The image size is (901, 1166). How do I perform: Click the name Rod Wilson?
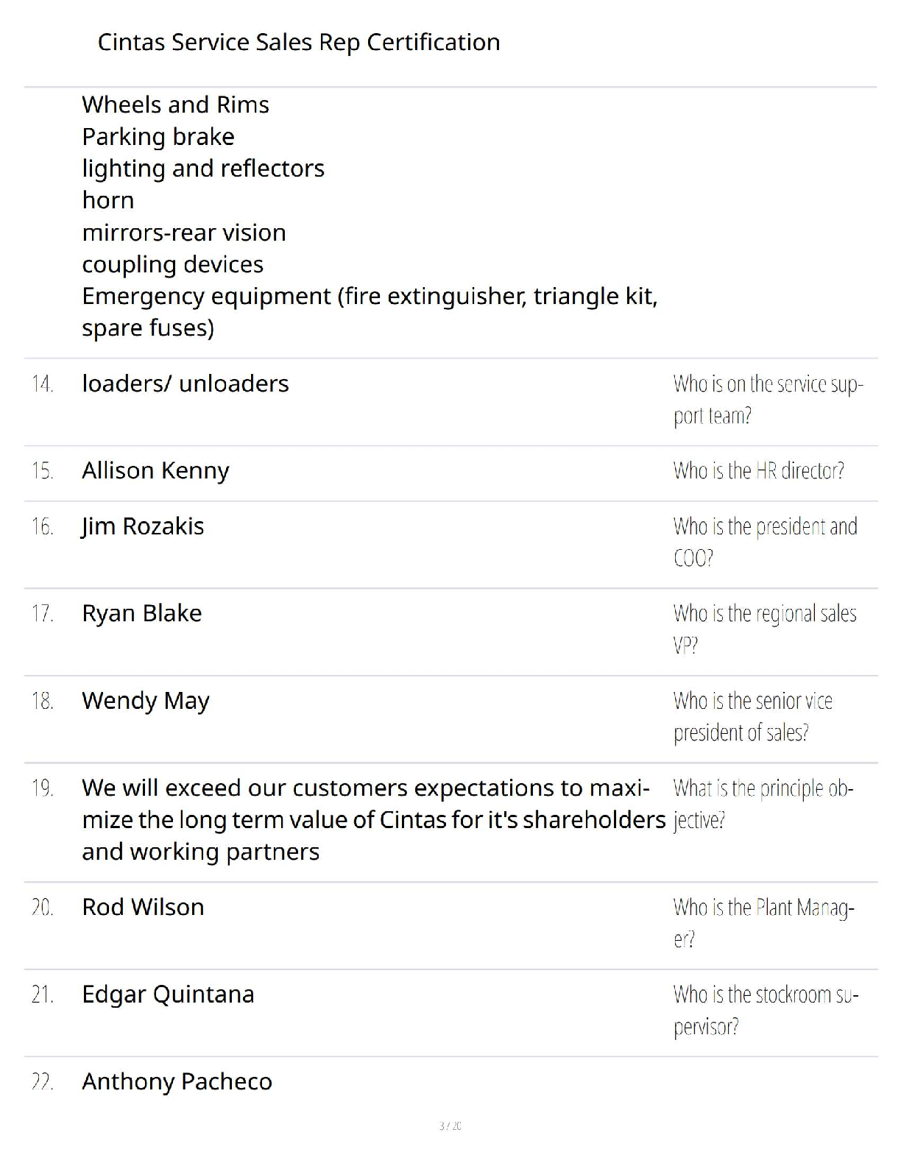143,907
